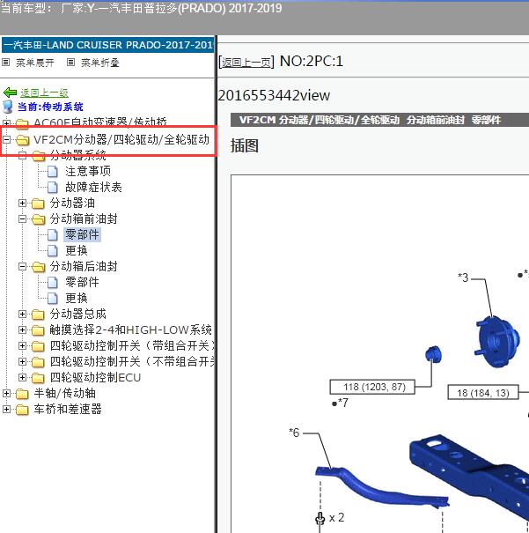
Task: Collapse the 分动箱后油封 node
Action: click(22, 266)
